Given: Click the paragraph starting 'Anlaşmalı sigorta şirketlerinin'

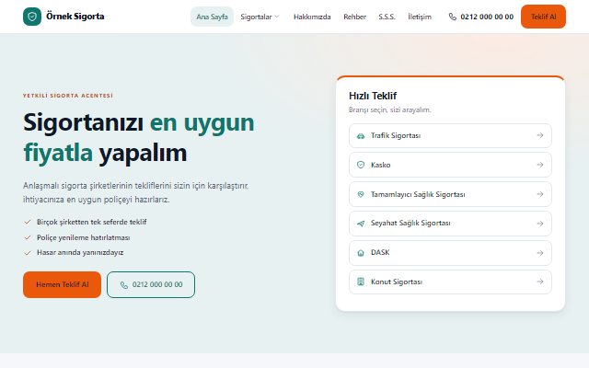Looking at the screenshot, I should pos(136,192).
